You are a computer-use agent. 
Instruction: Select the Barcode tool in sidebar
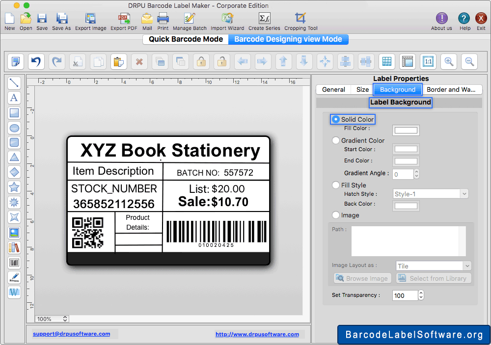point(14,263)
